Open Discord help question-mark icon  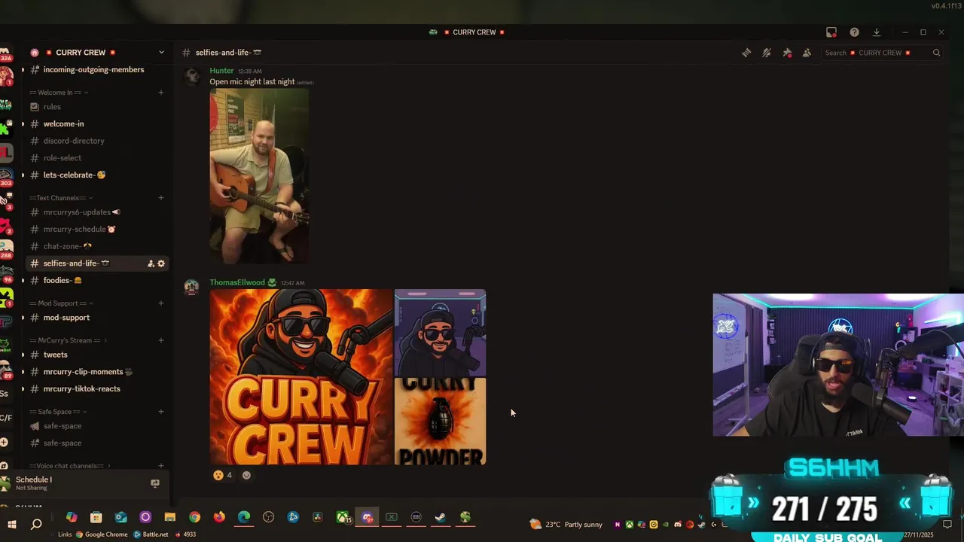tap(854, 32)
